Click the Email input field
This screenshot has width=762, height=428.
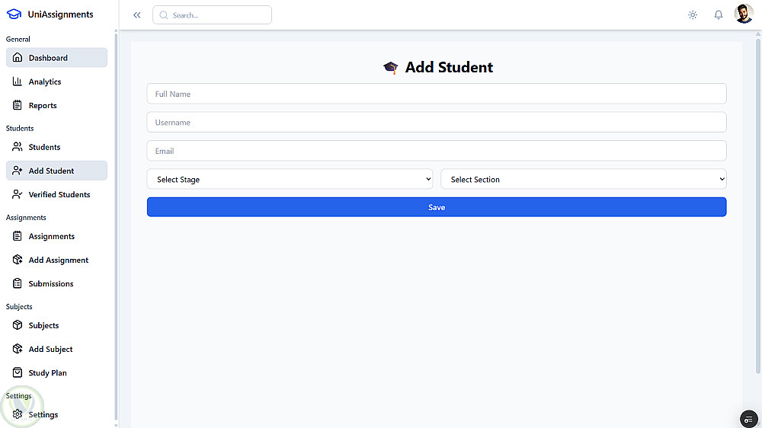coord(436,151)
